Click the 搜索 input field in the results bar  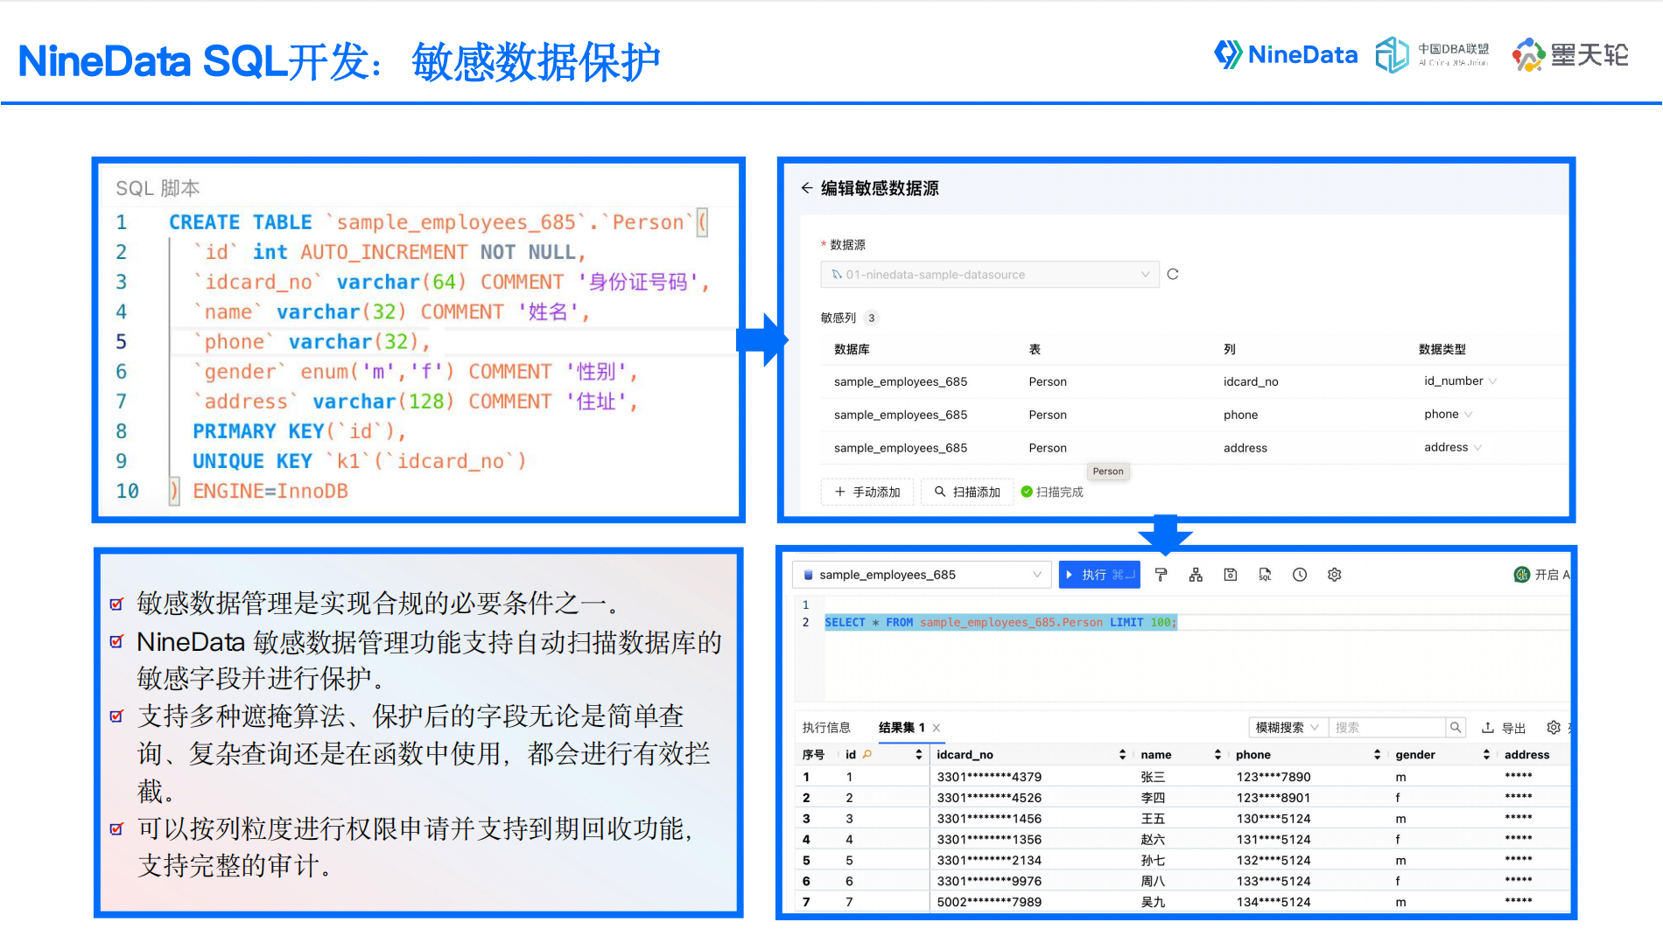point(1387,727)
